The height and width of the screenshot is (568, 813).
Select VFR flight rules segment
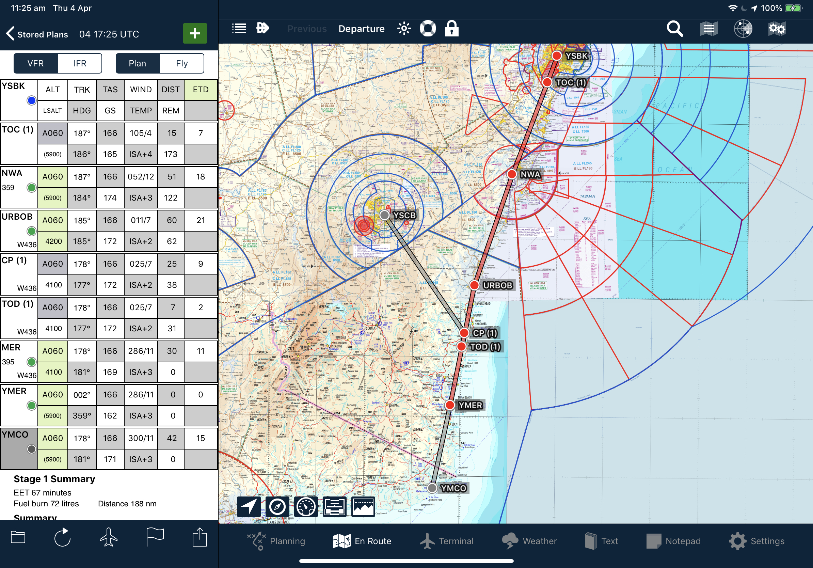click(36, 63)
